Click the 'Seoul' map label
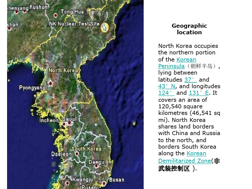 pos(70,119)
